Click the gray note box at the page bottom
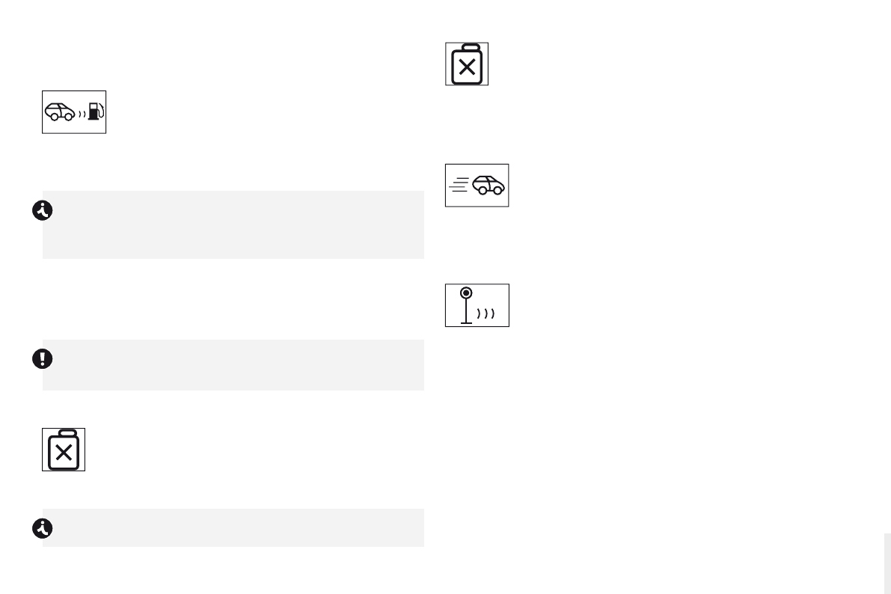The image size is (891, 594). (x=233, y=528)
